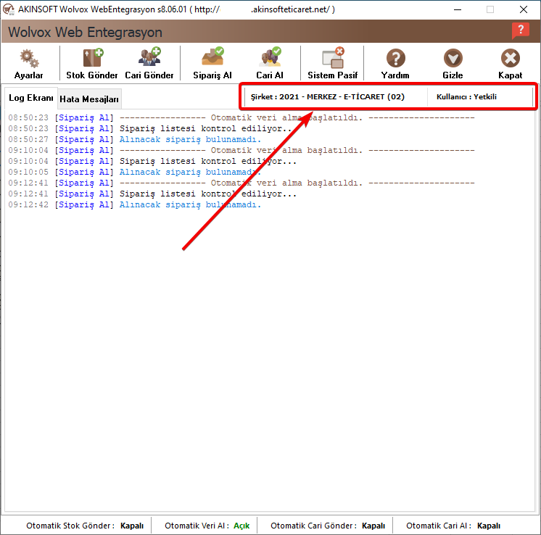
Task: Click the app icon in title bar
Action: tap(8, 9)
